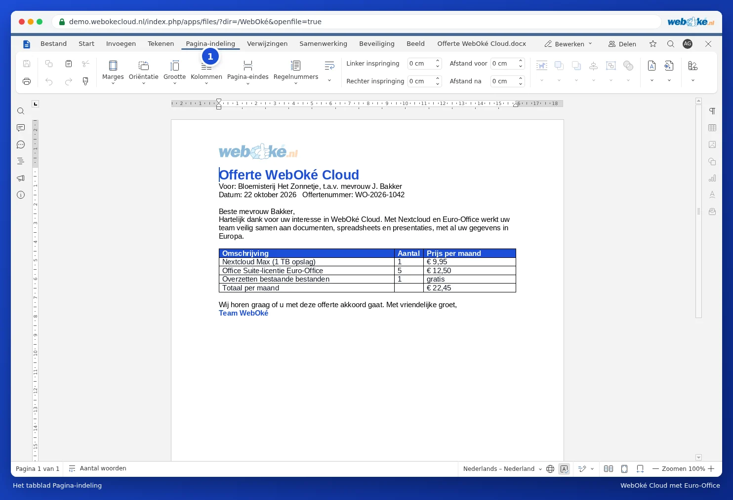The image size is (733, 500).
Task: Toggle spell checking in status bar
Action: point(564,469)
